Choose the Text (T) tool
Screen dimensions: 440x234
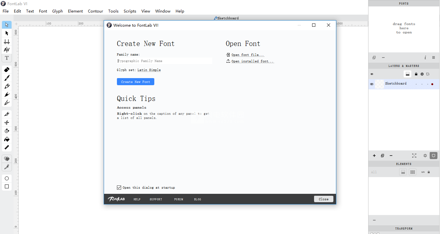(x=7, y=58)
